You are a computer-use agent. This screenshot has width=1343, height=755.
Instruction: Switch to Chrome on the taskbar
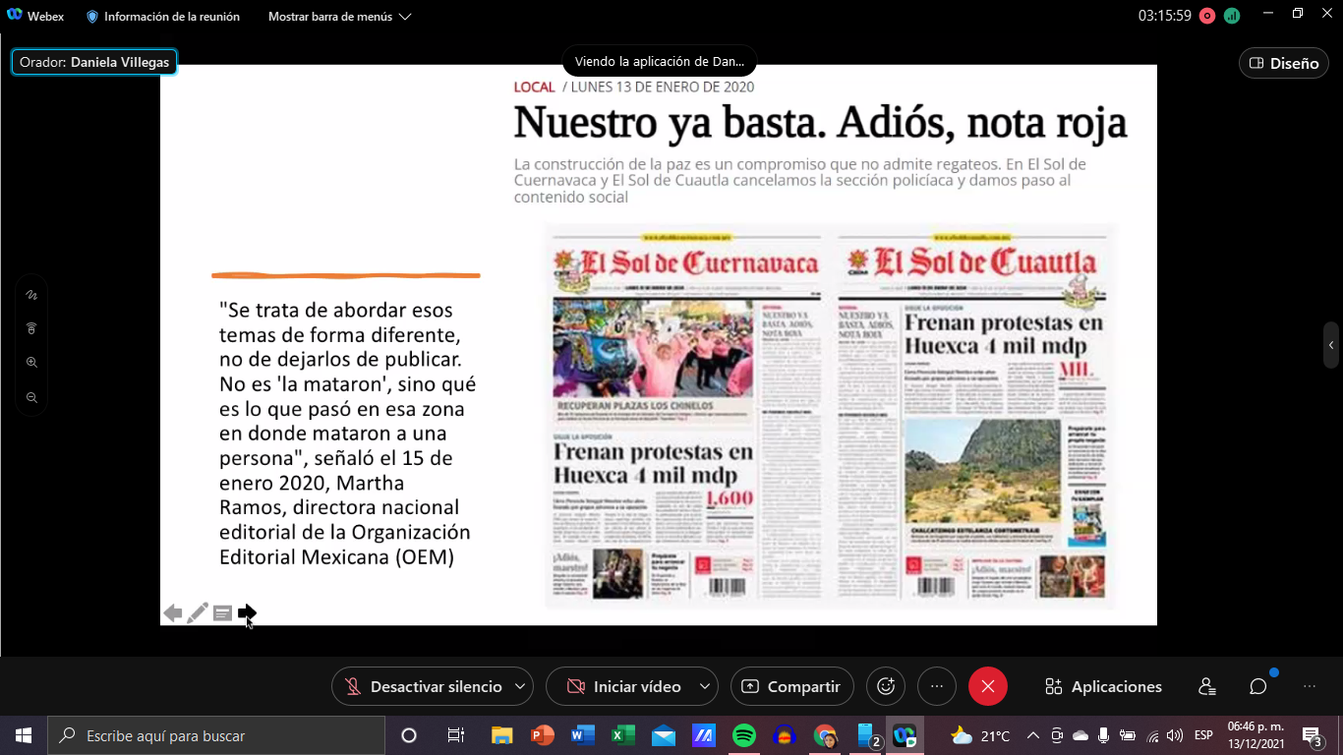[825, 735]
